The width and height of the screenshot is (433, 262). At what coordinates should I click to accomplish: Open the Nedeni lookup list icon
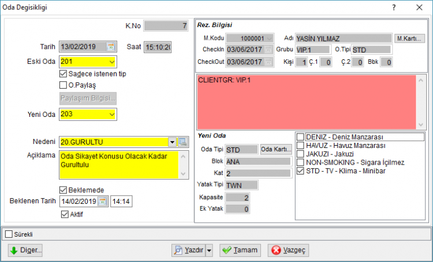[x=183, y=142]
